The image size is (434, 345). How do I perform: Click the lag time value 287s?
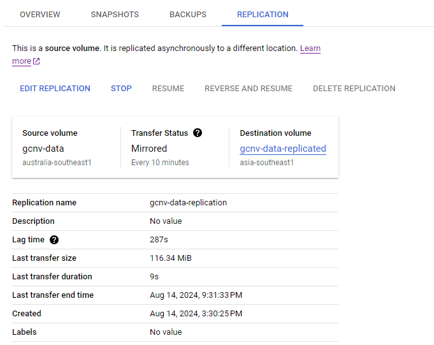(x=159, y=240)
